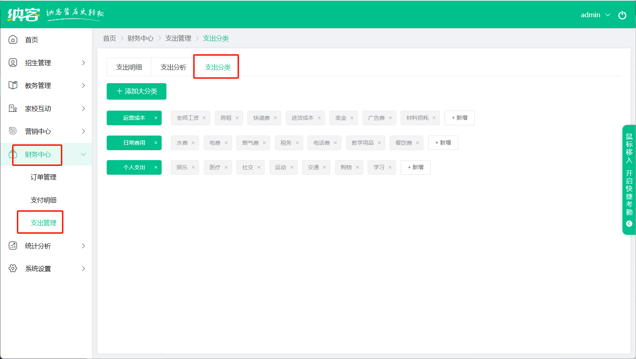Add new item to 个人支出 row

point(415,167)
